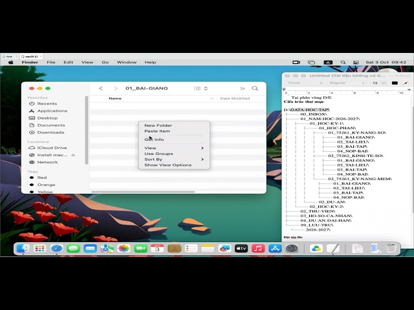The width and height of the screenshot is (414, 310).
Task: Toggle the Name column sort chevron
Action: pos(212,98)
